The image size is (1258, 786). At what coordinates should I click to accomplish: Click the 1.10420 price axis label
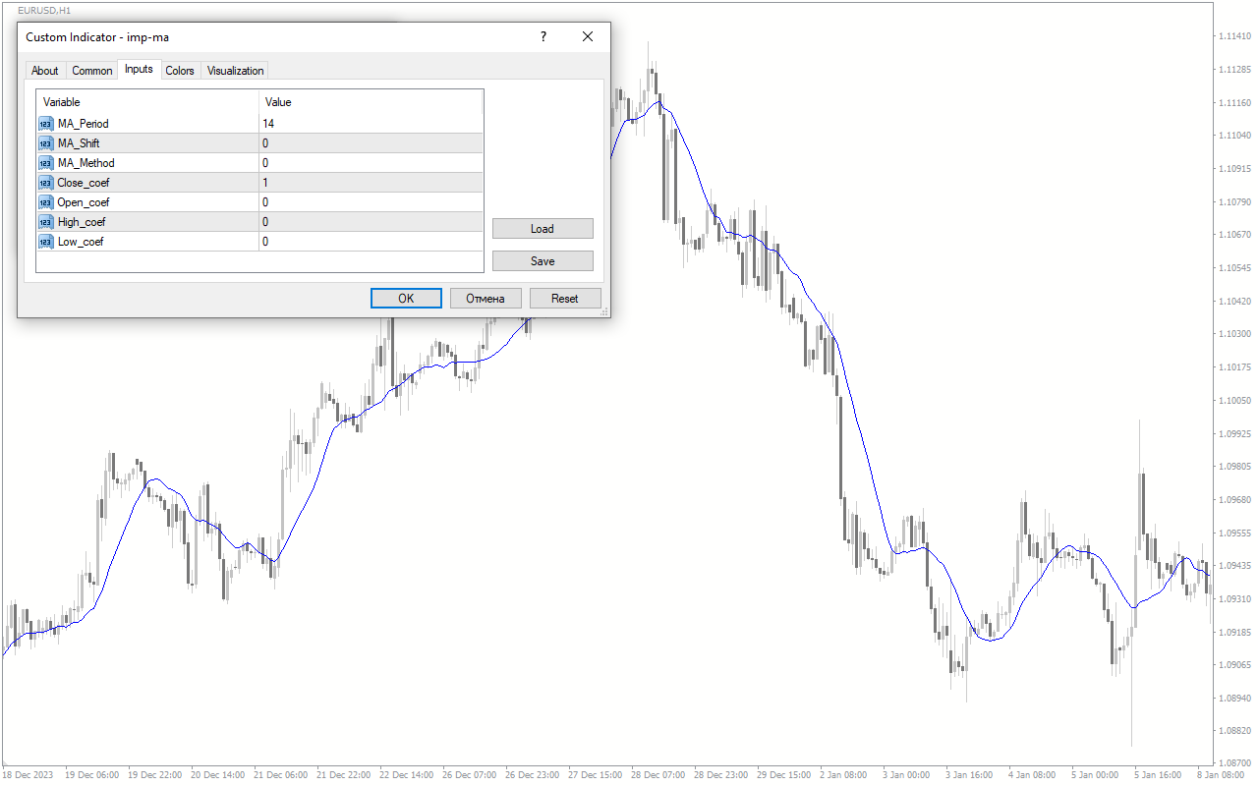pyautogui.click(x=1234, y=301)
